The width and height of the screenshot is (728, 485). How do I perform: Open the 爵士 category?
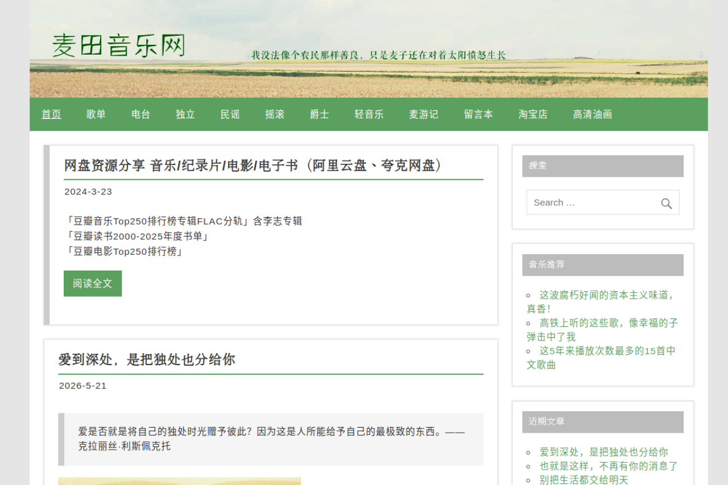coord(320,114)
